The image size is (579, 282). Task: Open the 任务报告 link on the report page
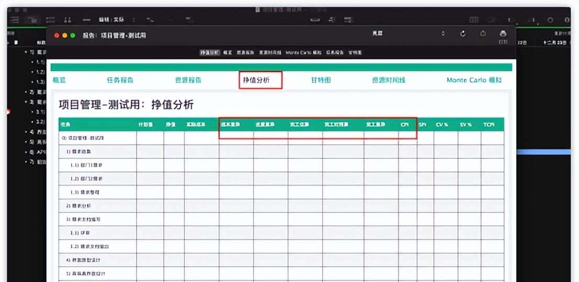coord(120,80)
